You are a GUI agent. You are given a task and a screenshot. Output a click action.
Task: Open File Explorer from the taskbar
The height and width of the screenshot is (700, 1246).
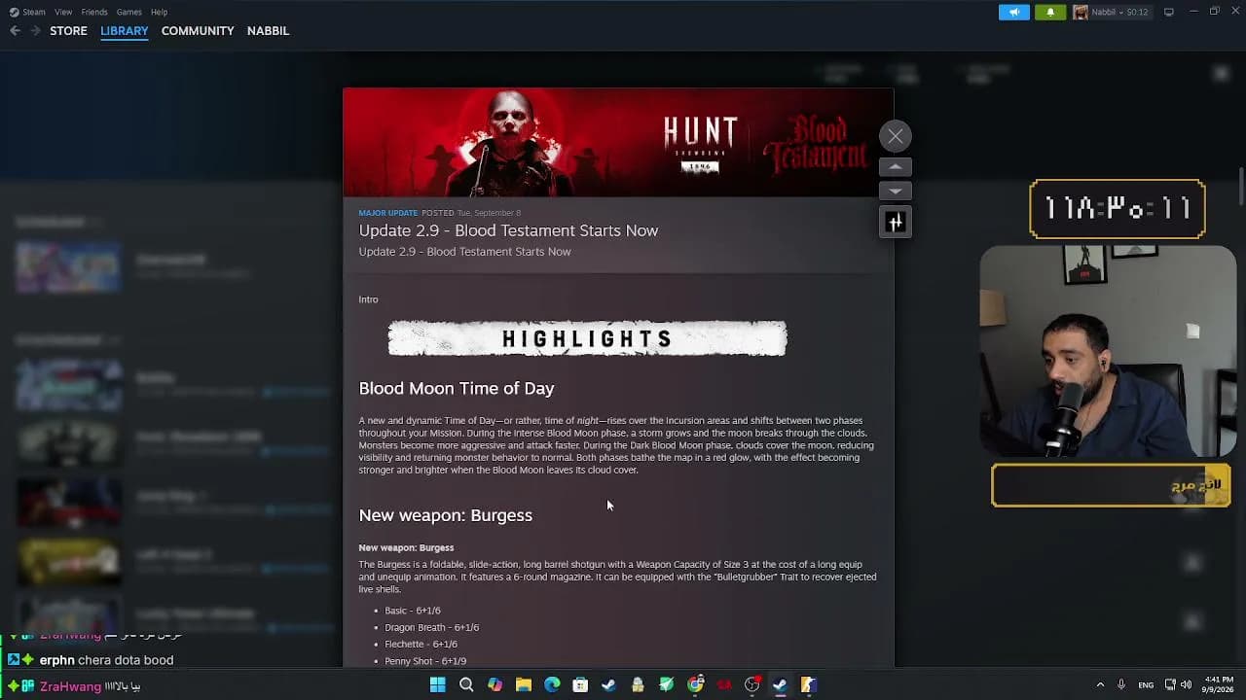click(524, 684)
